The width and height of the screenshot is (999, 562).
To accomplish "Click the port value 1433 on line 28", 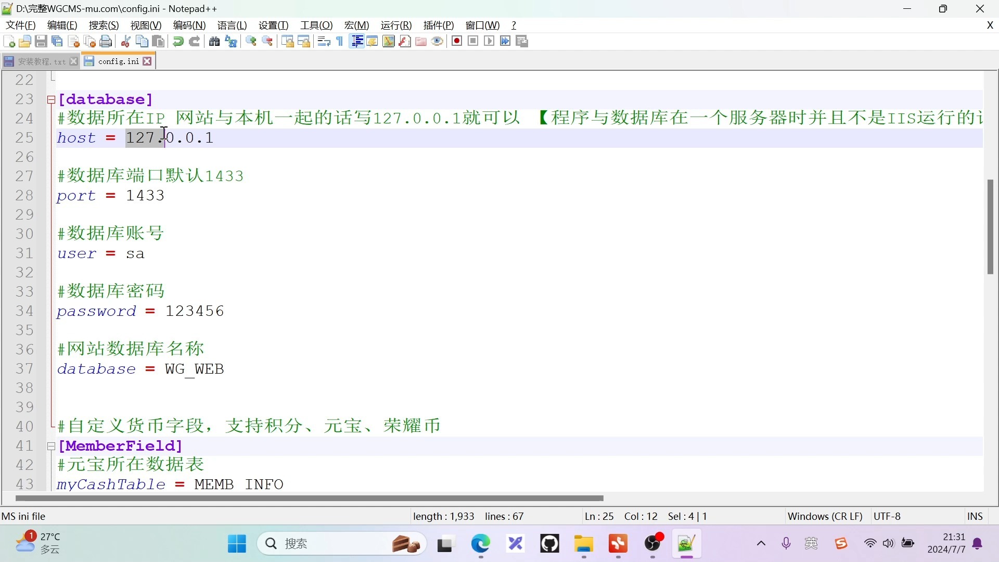I will [145, 196].
